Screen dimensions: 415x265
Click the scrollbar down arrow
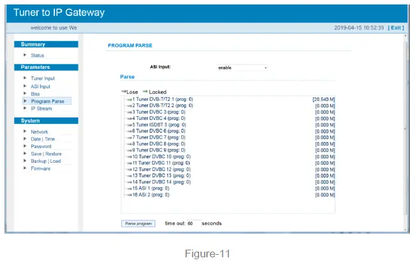(x=405, y=230)
